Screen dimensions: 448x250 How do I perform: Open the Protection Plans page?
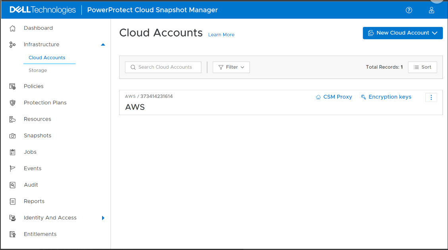pyautogui.click(x=45, y=103)
